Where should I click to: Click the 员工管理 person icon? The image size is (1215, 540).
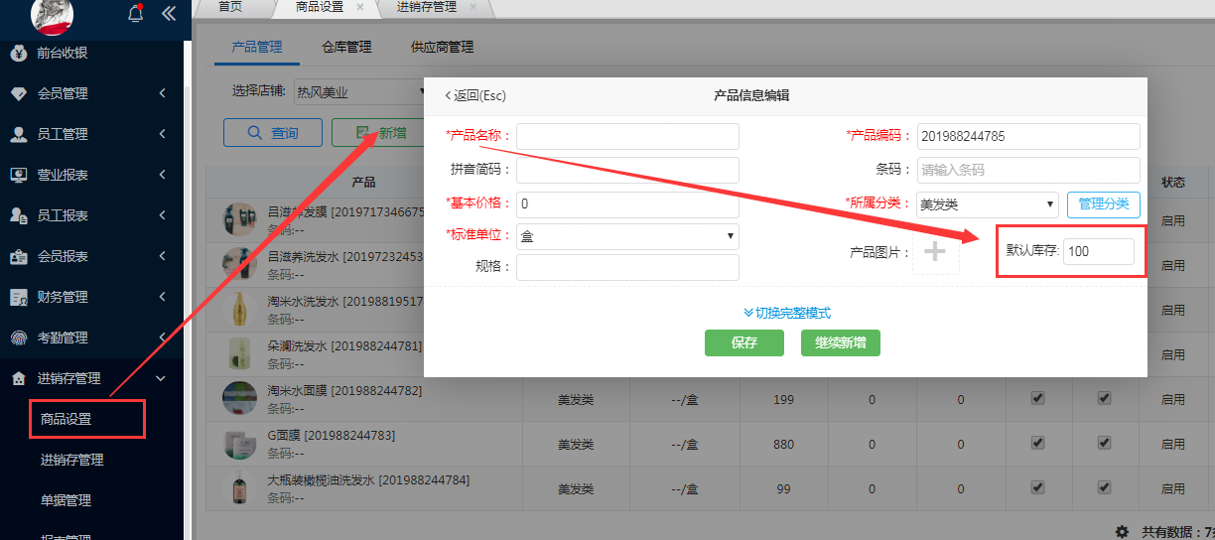coord(18,134)
